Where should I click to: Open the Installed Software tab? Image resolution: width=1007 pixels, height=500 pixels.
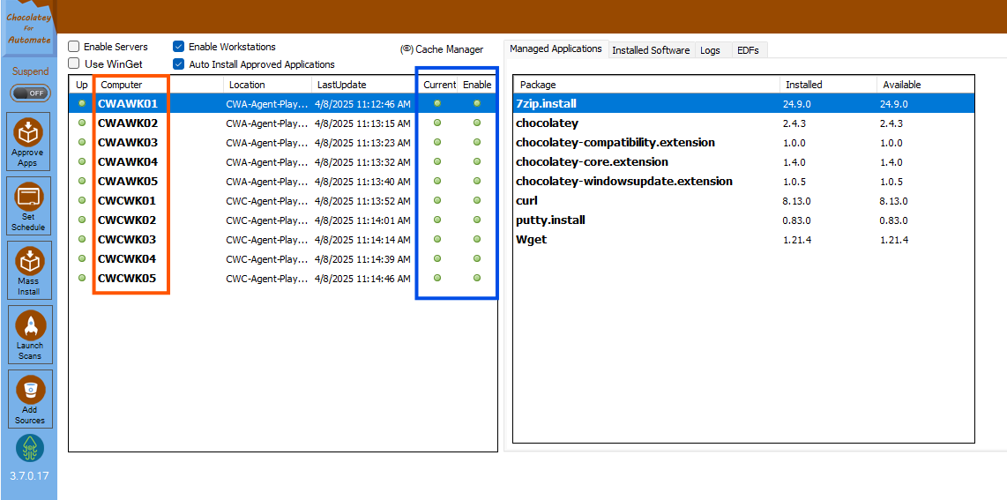pyautogui.click(x=651, y=50)
